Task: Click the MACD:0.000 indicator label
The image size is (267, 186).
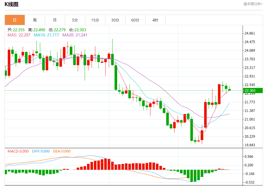Action: pyautogui.click(x=18, y=151)
